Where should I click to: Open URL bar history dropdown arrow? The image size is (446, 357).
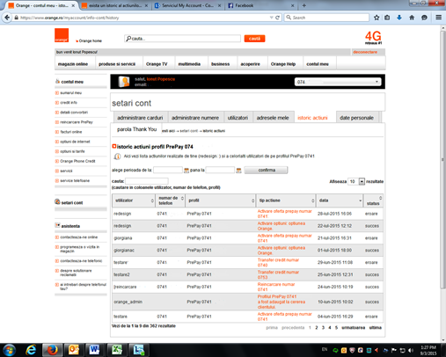click(x=271, y=18)
